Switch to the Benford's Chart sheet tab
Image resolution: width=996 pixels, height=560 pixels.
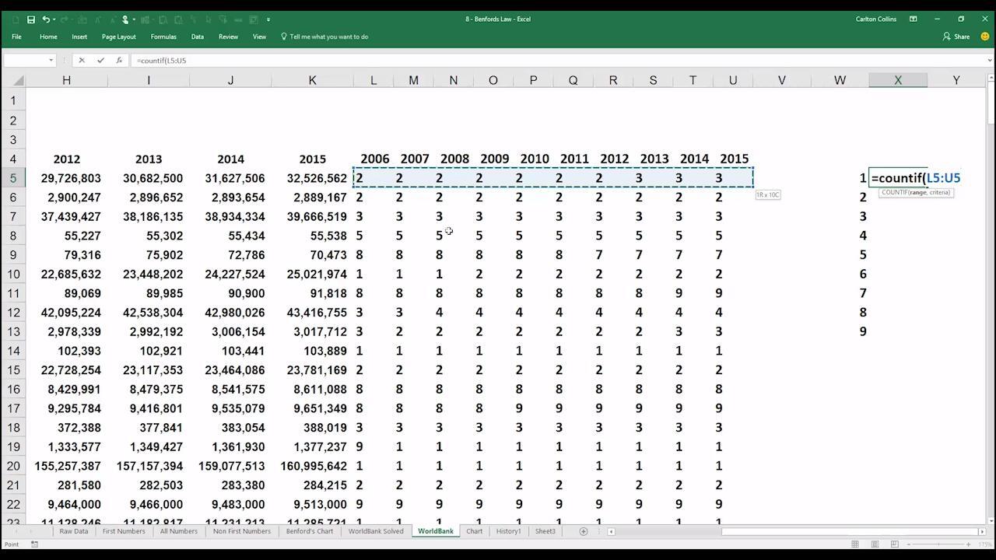click(x=309, y=531)
